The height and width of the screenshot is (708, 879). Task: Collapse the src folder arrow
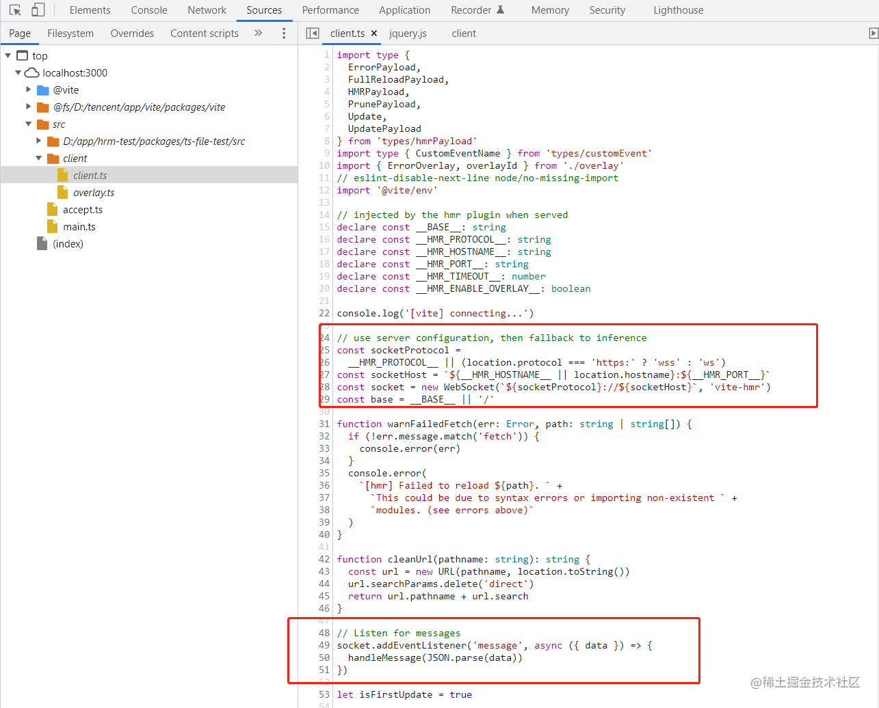point(29,124)
